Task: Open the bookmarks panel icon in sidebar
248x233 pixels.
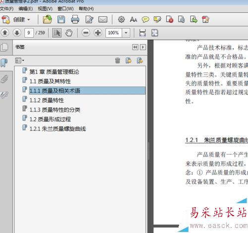Action: coord(4,63)
